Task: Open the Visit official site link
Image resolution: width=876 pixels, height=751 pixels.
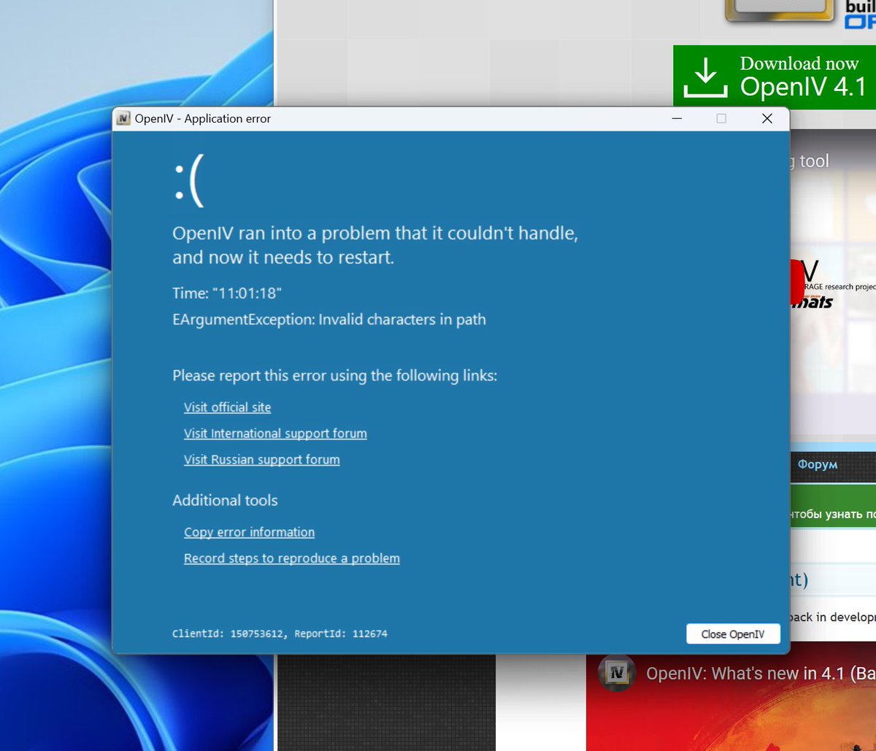Action: coord(227,407)
